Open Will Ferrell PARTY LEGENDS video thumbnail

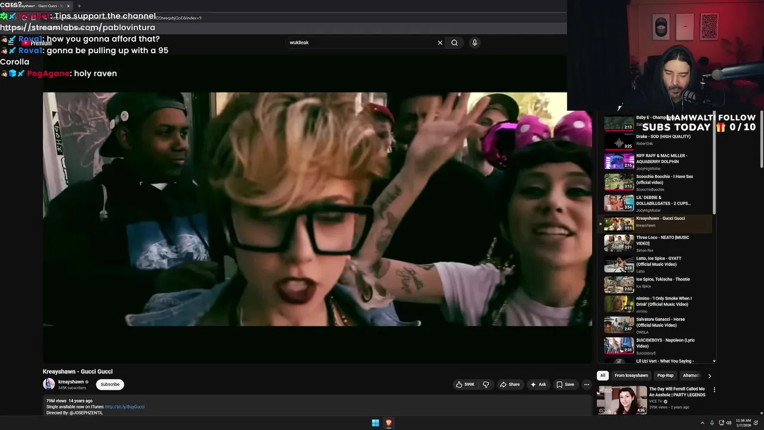point(622,400)
